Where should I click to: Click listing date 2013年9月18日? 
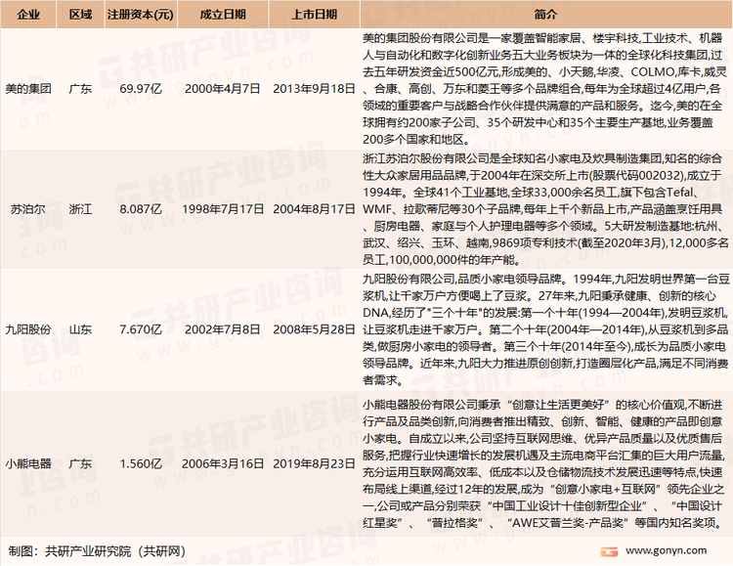[314, 89]
